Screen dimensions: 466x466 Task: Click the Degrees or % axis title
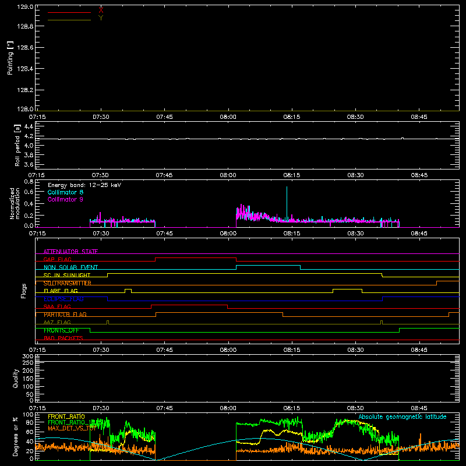coord(15,436)
